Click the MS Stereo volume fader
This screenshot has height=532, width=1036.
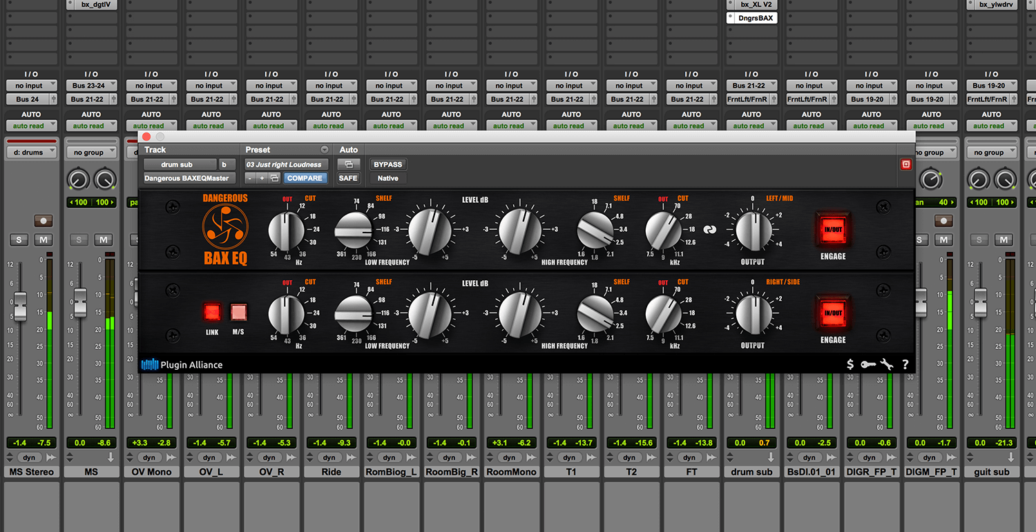pyautogui.click(x=20, y=306)
